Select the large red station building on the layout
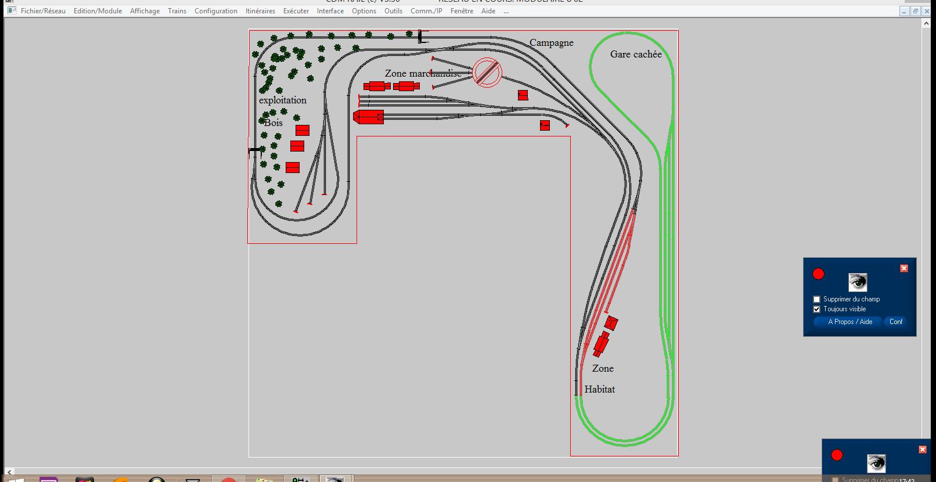Image resolution: width=936 pixels, height=482 pixels. tap(369, 117)
